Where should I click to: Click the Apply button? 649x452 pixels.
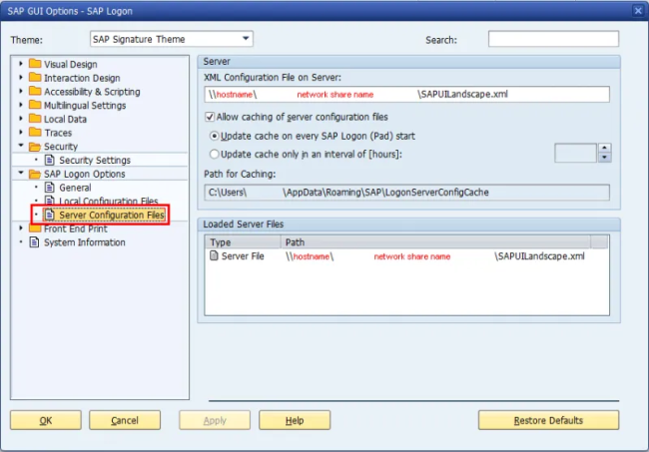(x=215, y=420)
